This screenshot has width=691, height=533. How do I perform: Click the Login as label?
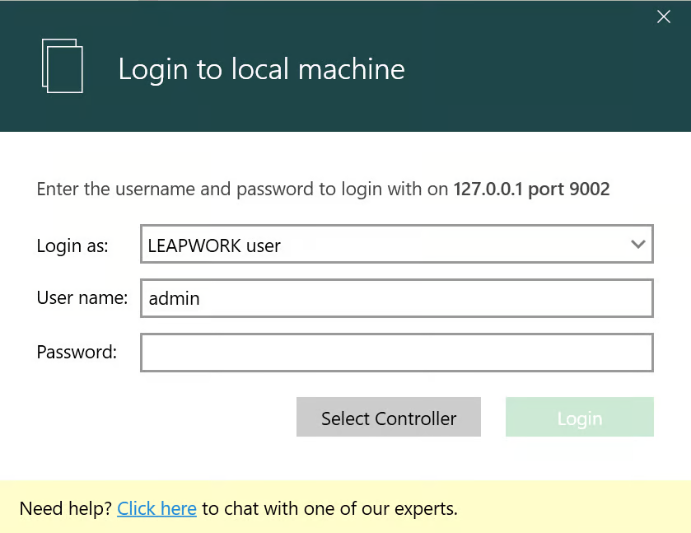click(72, 245)
